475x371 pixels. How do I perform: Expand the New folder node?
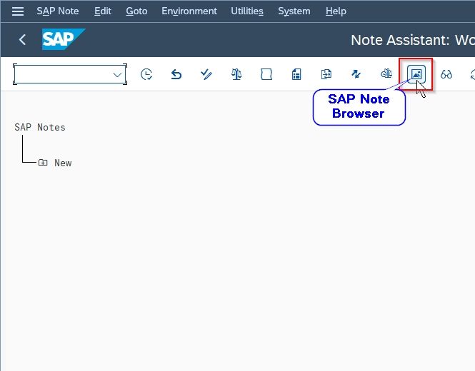pos(43,163)
